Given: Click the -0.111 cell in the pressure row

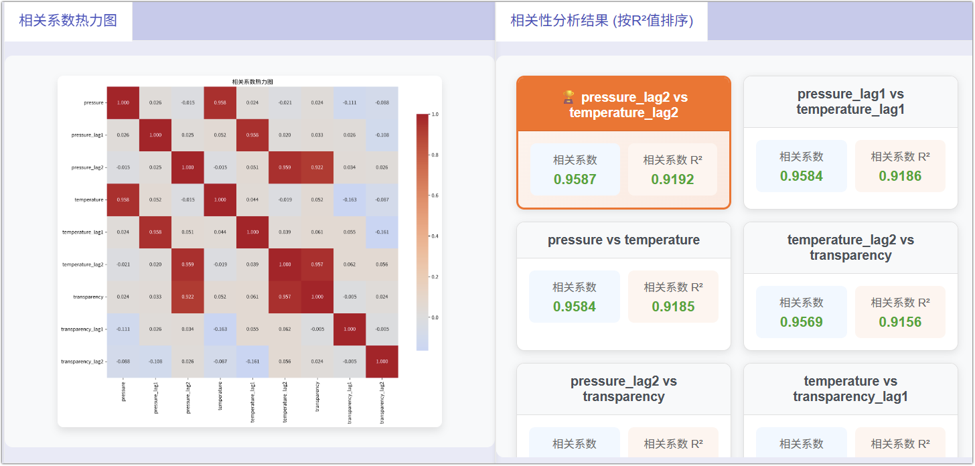Looking at the screenshot, I should pyautogui.click(x=350, y=102).
